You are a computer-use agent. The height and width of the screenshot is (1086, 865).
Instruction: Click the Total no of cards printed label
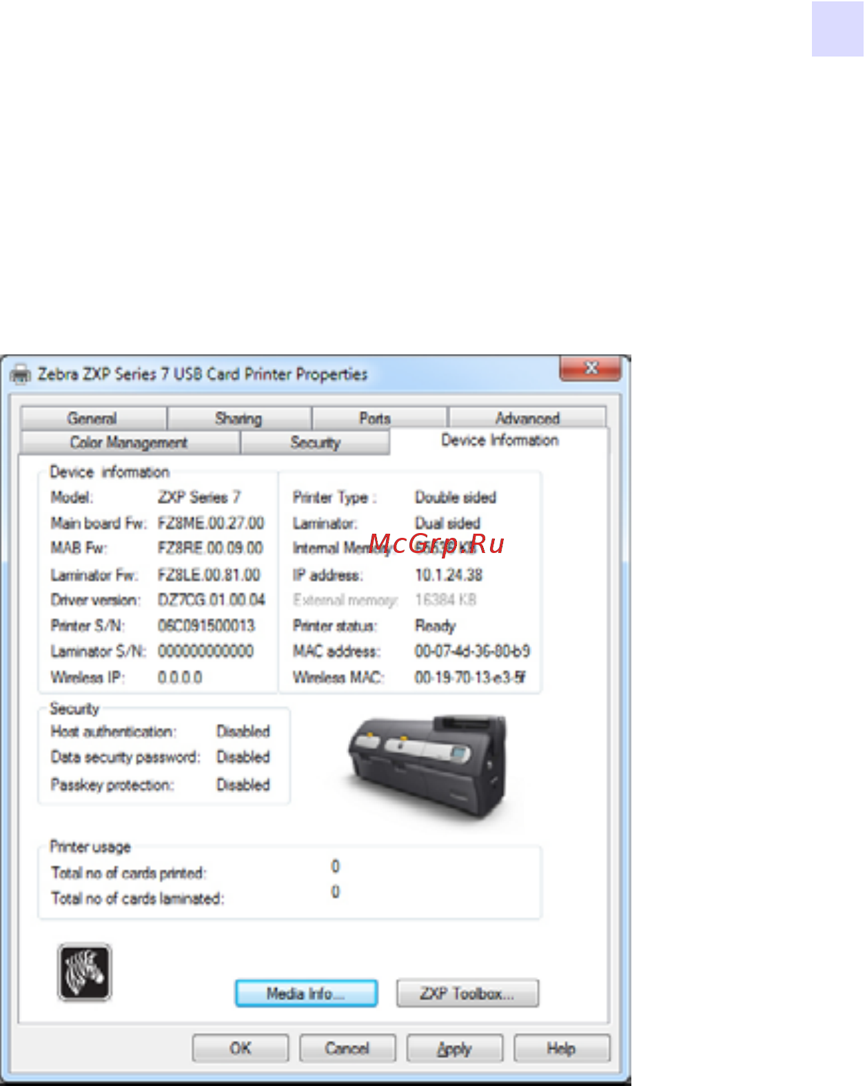pos(129,873)
